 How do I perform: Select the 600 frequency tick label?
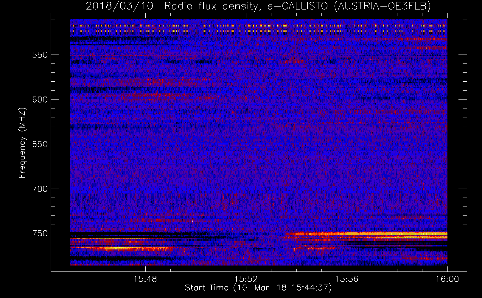coord(40,100)
